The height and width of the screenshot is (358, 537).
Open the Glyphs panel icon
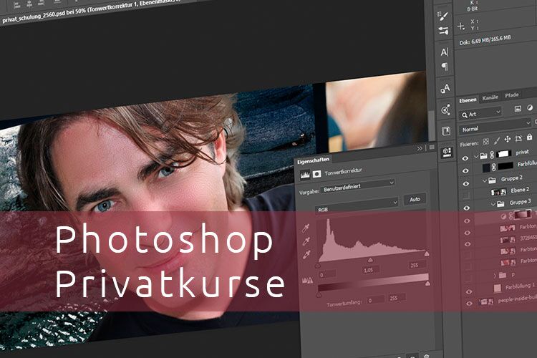point(445,89)
